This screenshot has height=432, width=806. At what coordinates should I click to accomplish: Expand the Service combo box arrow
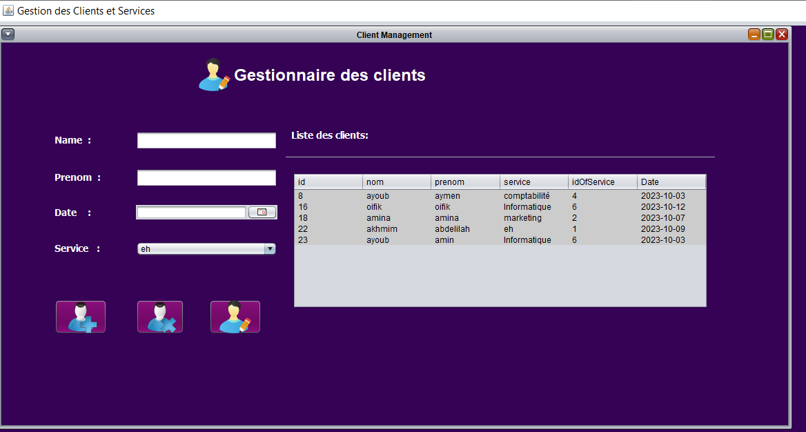pos(270,249)
